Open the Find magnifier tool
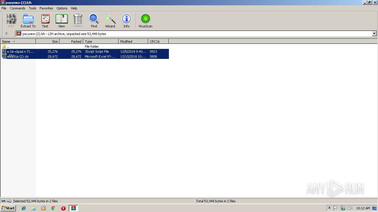The image size is (378, 212). point(94,21)
